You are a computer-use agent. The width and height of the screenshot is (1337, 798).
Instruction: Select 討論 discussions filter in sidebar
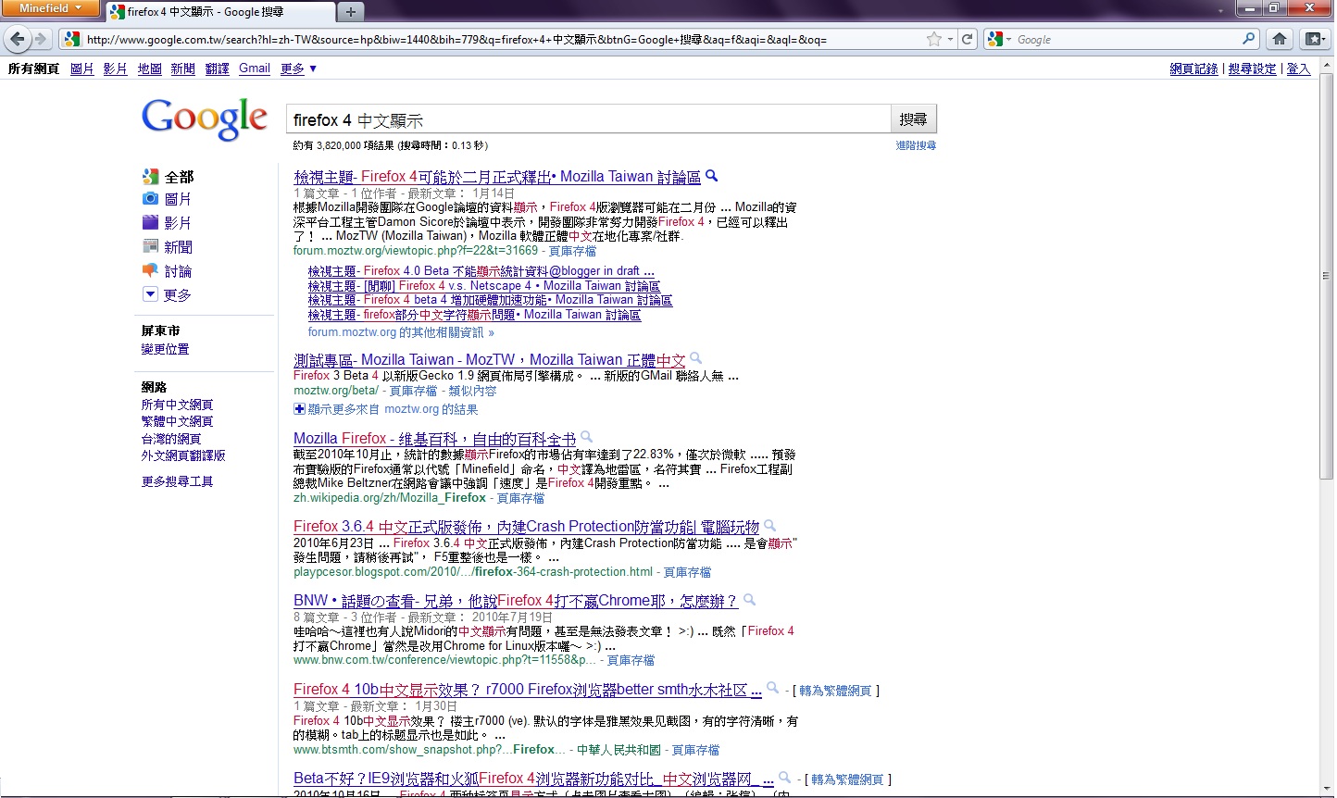point(177,271)
